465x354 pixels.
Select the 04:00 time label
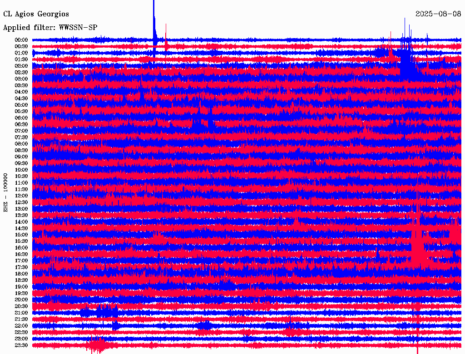pos(21,92)
